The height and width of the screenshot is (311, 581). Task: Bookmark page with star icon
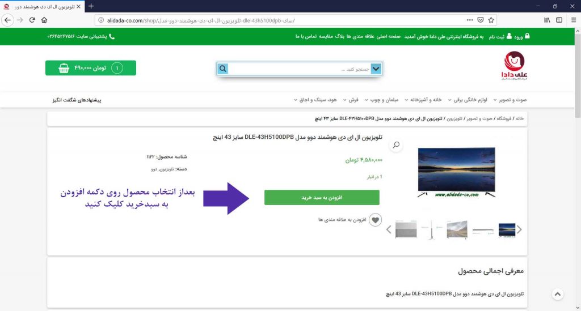[x=491, y=20]
